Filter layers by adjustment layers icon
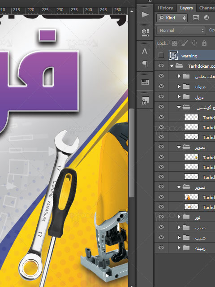The height and width of the screenshot is (287, 215). tap(206, 18)
